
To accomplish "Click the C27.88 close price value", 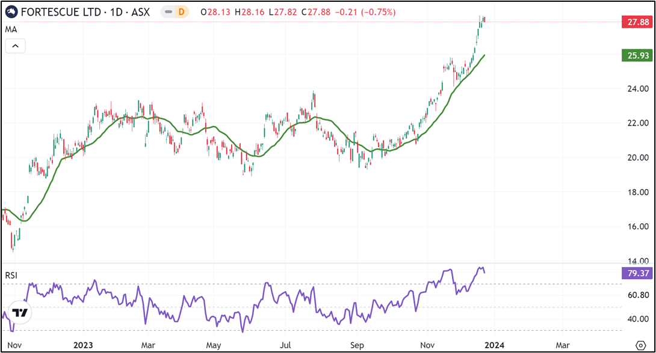I will (x=316, y=12).
